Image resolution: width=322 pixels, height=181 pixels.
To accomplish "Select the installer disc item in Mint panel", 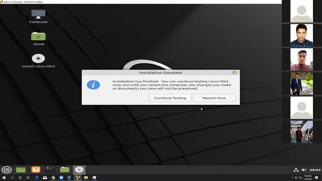I will tap(79, 170).
